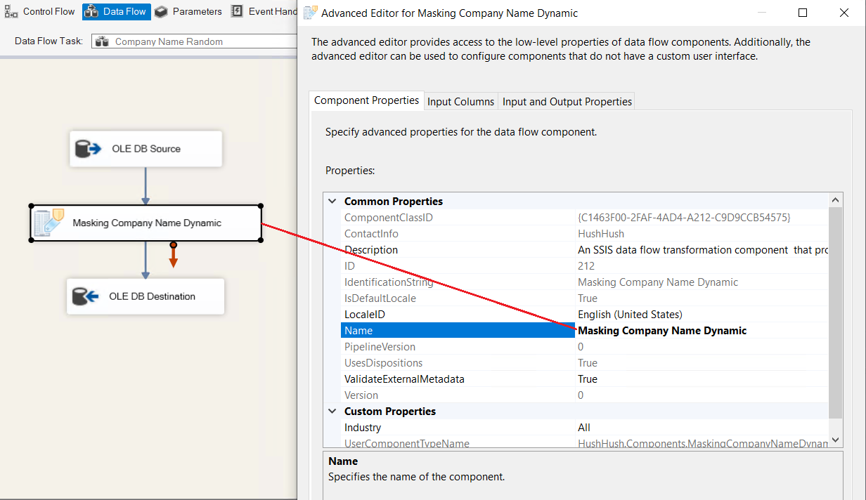Viewport: 866px width, 500px height.
Task: Select the Data Flow tab
Action: [117, 11]
